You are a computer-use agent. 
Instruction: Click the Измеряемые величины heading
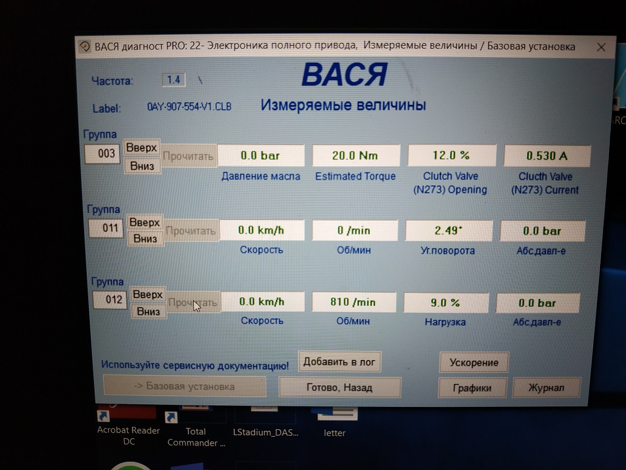tap(343, 105)
